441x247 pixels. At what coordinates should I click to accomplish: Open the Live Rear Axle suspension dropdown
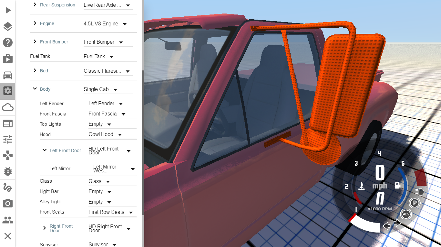click(108, 5)
